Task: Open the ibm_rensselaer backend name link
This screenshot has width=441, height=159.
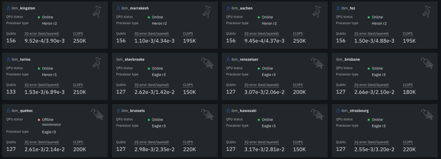Action: pyautogui.click(x=245, y=59)
